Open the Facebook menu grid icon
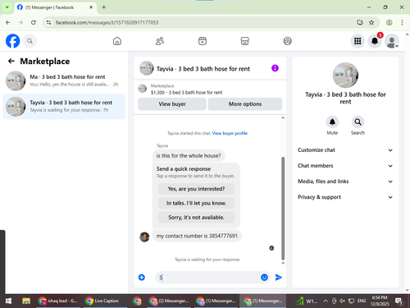Viewport: 410px width, 308px height. click(358, 41)
